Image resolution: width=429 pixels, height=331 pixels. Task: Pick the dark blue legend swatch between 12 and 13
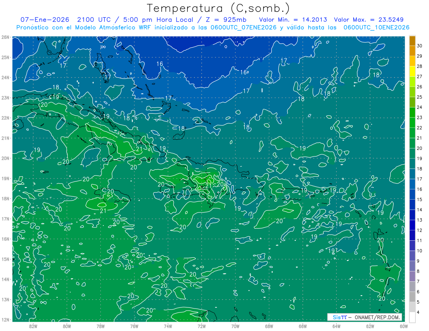click(x=413, y=225)
